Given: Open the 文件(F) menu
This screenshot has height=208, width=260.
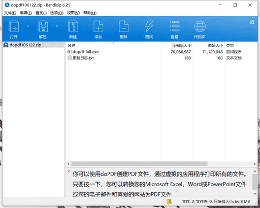Looking at the screenshot, I should click(10, 13).
